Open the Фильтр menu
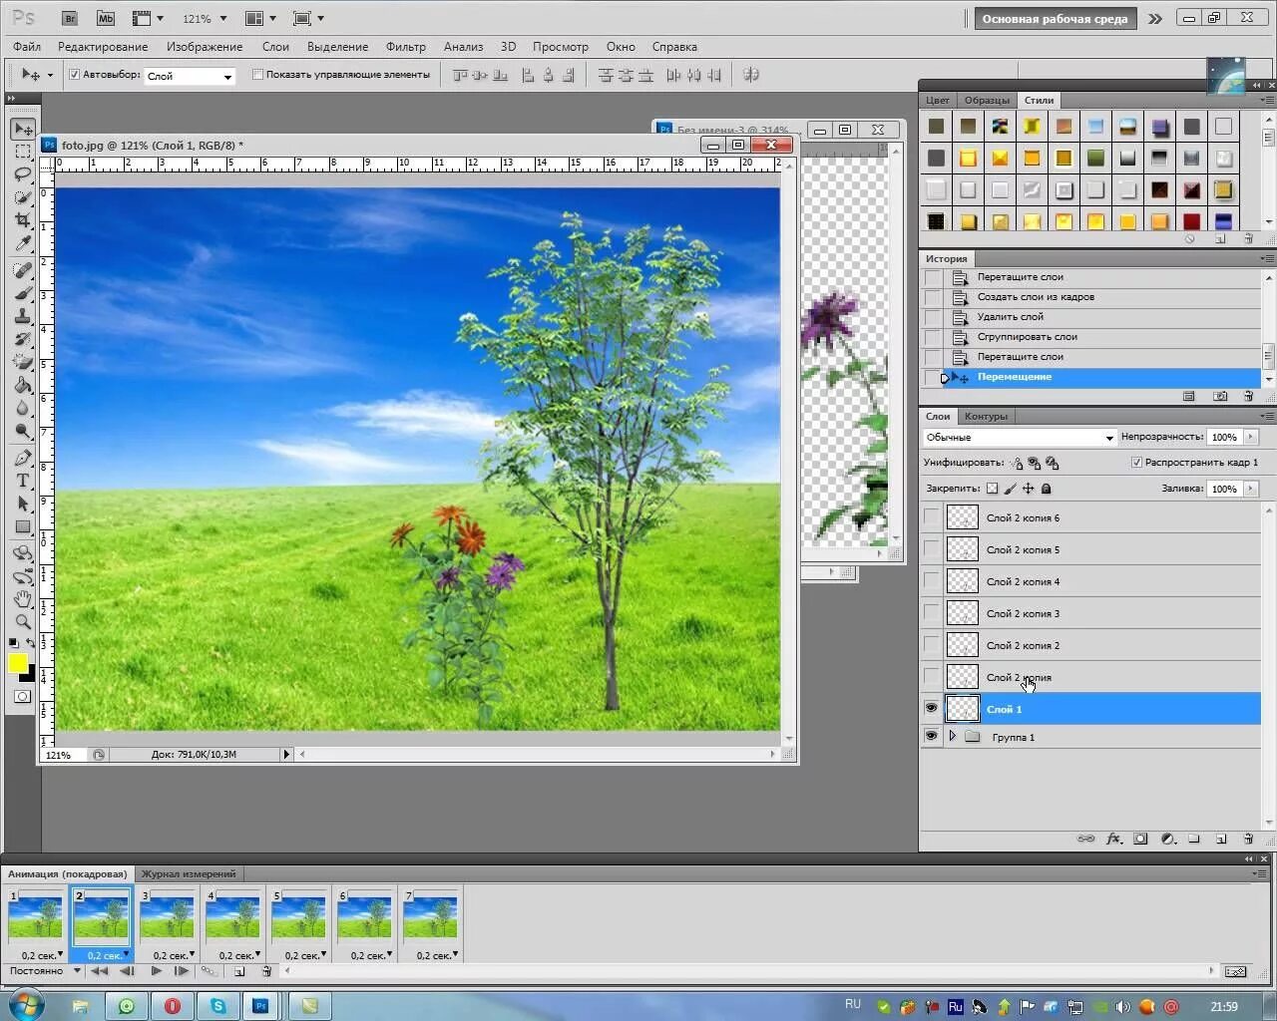Viewport: 1277px width, 1021px height. click(x=406, y=47)
